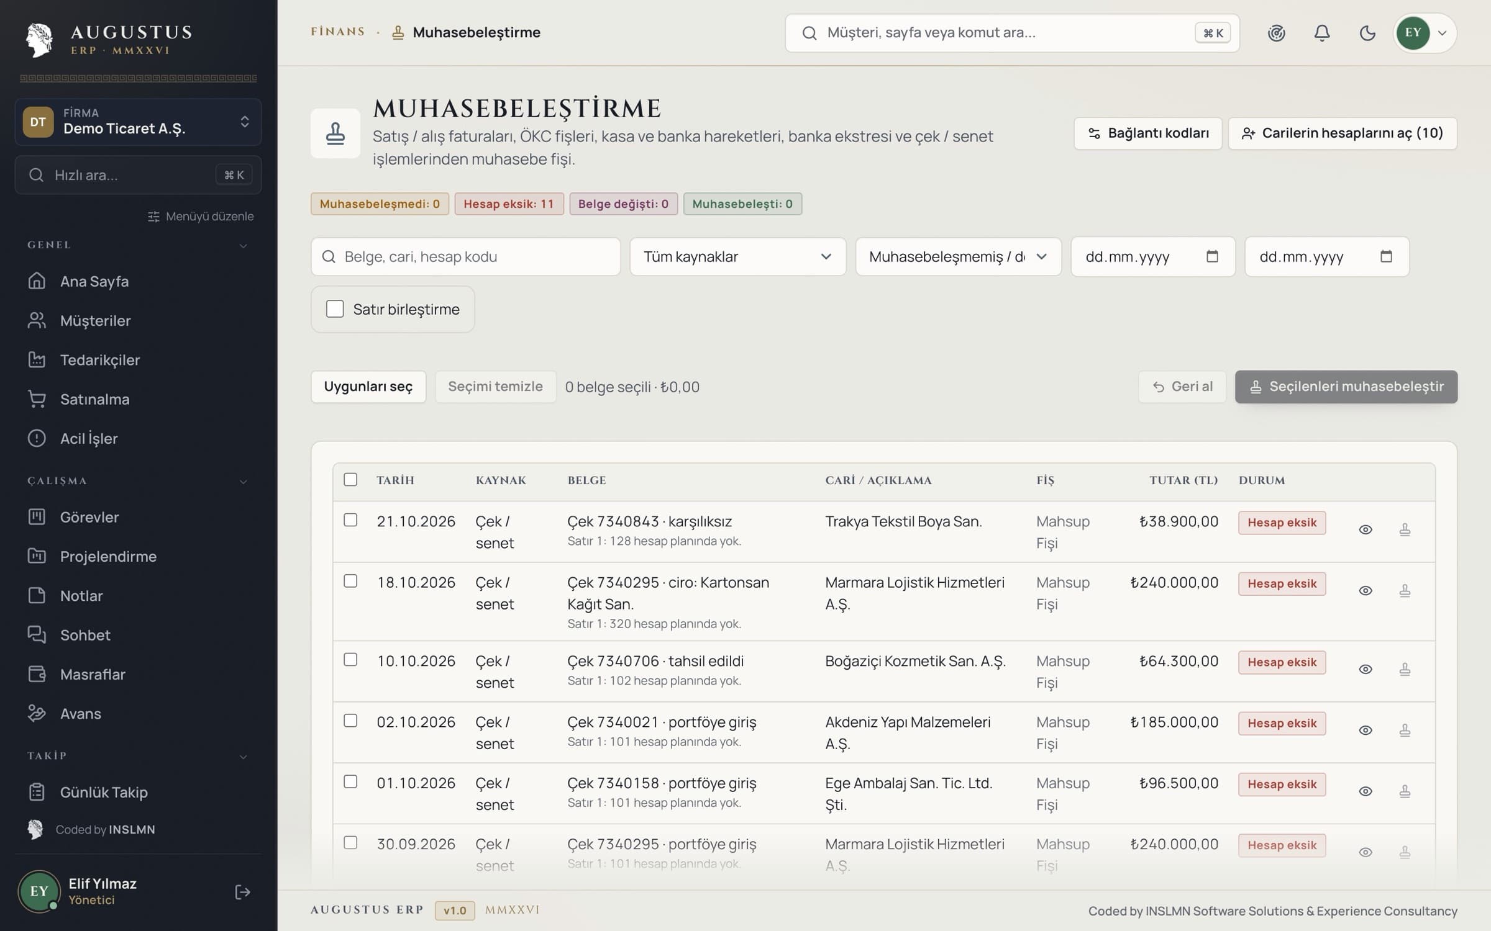
Task: Click stamp icon for Çek 7340706 row
Action: point(1405,669)
